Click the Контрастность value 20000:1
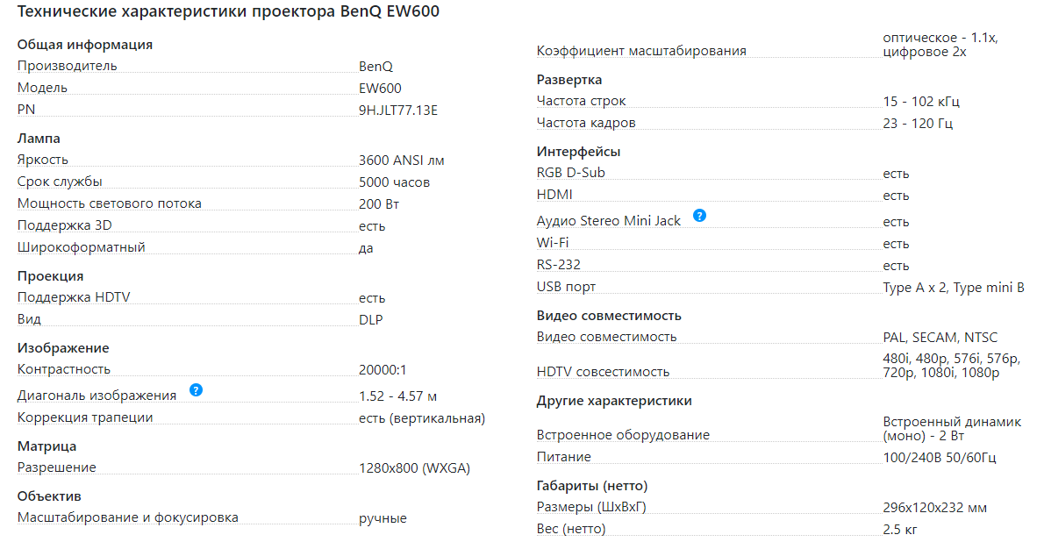This screenshot has height=542, width=1044. (383, 370)
